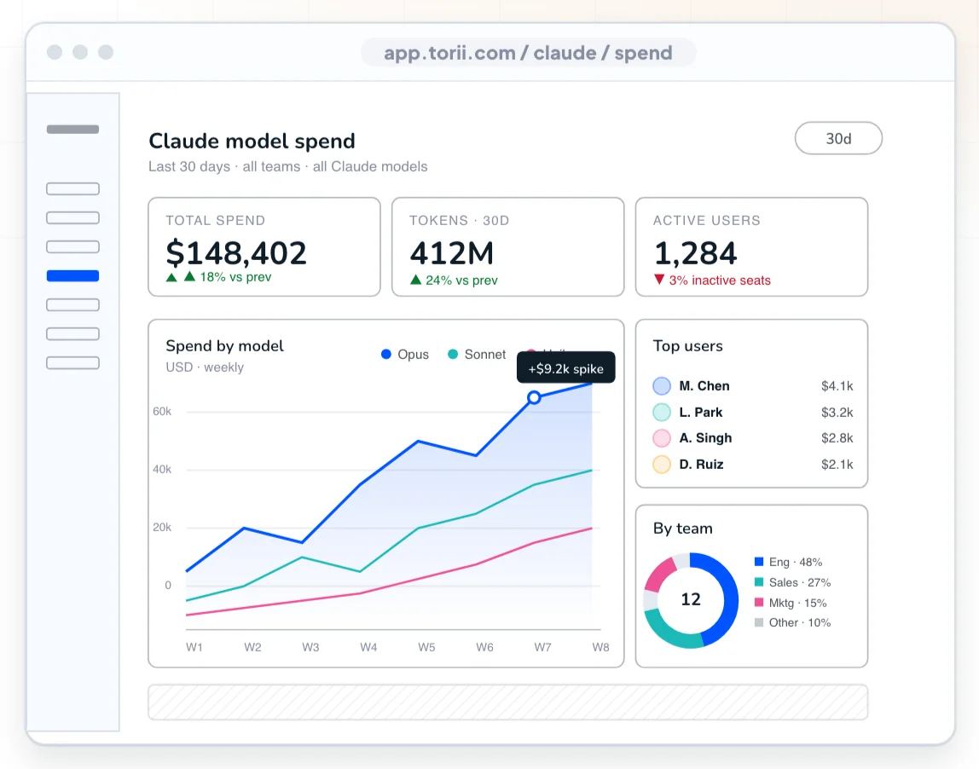Image resolution: width=979 pixels, height=769 pixels.
Task: Click the W6 axis label
Action: tap(484, 647)
